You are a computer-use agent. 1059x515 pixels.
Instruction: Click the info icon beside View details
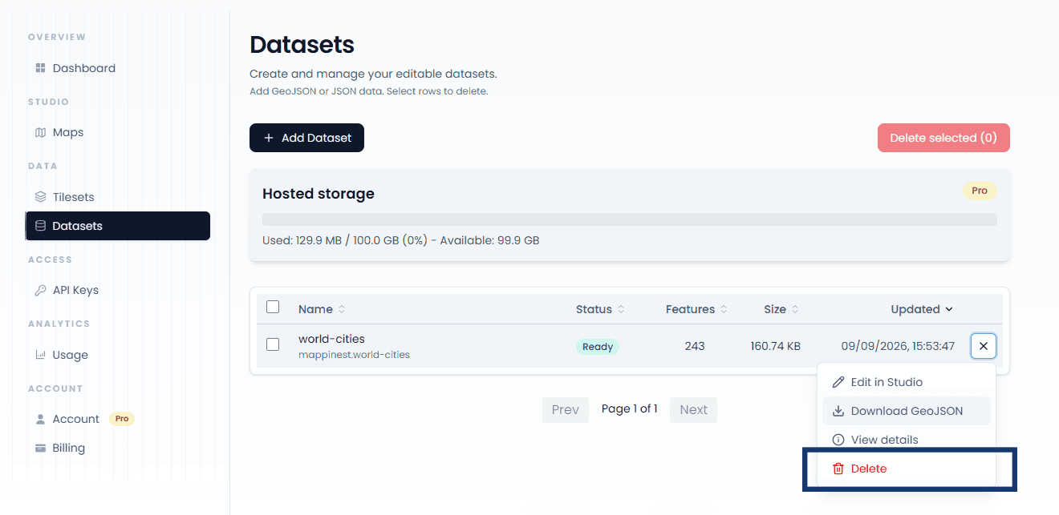click(x=838, y=440)
